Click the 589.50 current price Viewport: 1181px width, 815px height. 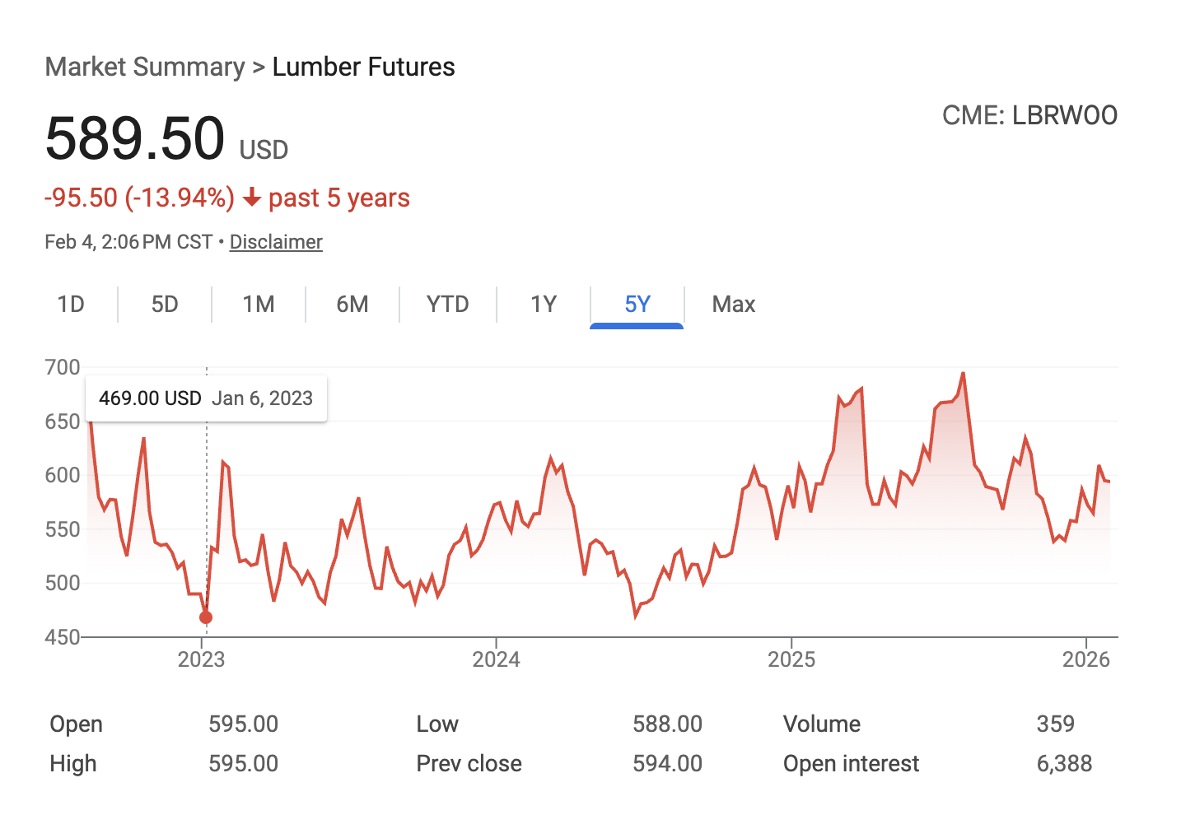coord(135,138)
